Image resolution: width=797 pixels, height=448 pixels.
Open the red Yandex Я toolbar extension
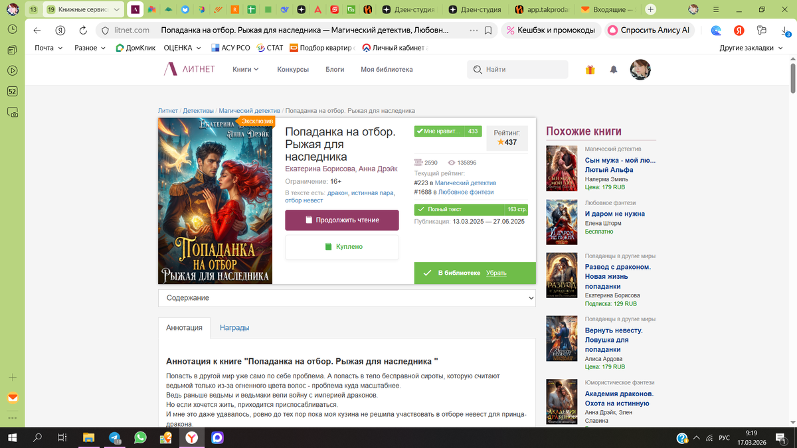pyautogui.click(x=739, y=31)
